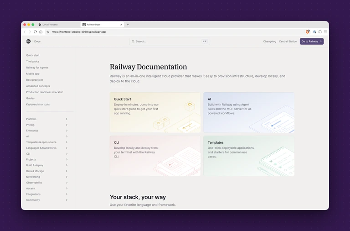Screen dimensions: 350x231
Task: Click the Go to Railway button
Action: [312, 42]
